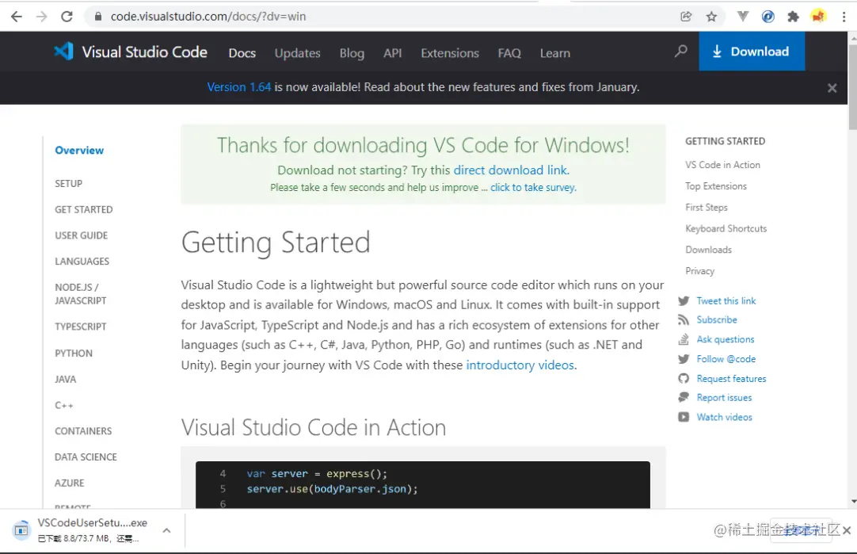The height and width of the screenshot is (554, 857).
Task: Click the scrollbar down arrow
Action: coord(852,502)
